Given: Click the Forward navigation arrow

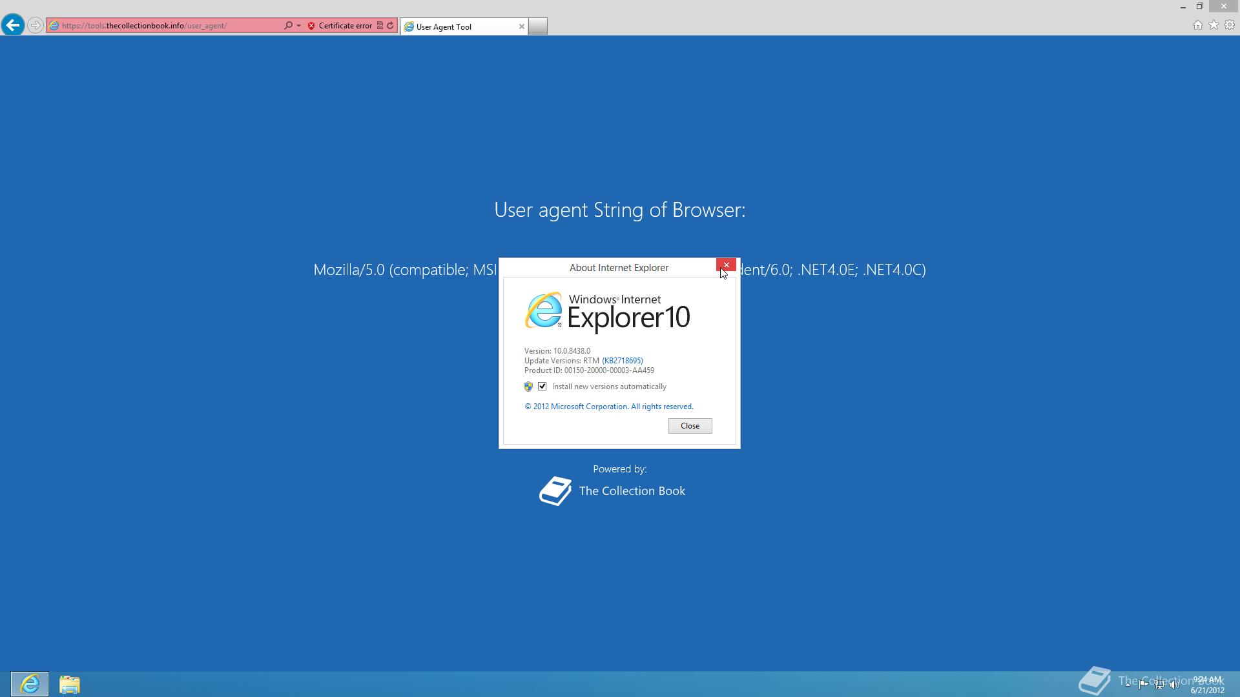Looking at the screenshot, I should 36,26.
